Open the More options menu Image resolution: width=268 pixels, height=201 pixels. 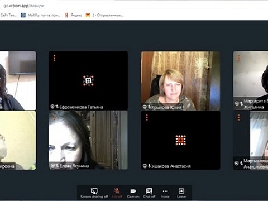(165, 193)
